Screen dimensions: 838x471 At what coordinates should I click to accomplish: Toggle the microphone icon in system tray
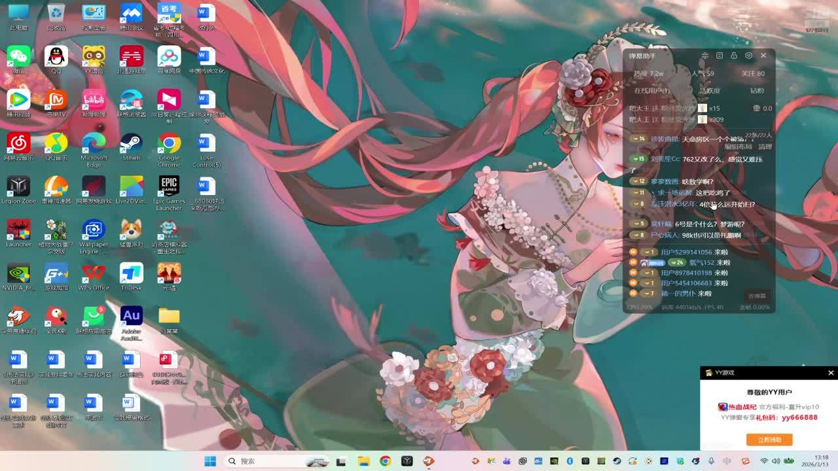(711, 461)
